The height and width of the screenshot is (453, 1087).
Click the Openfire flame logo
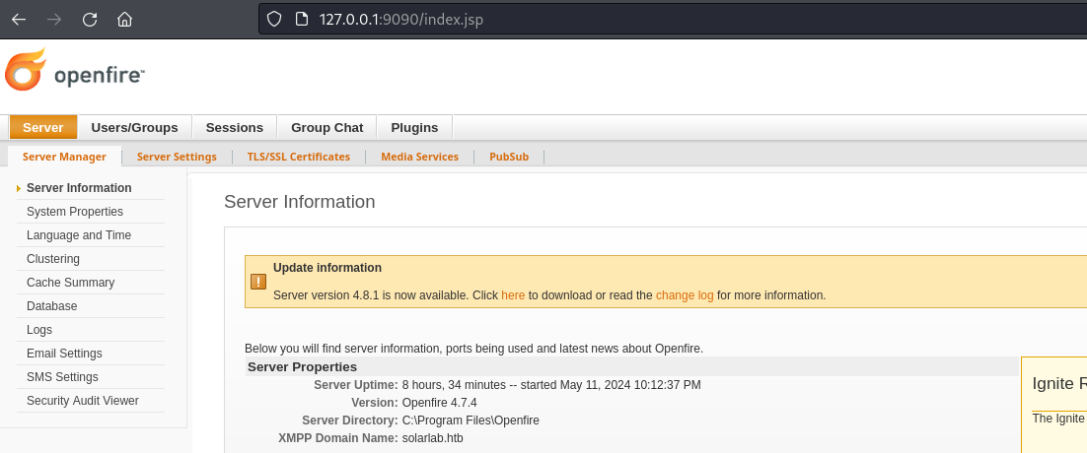click(26, 71)
